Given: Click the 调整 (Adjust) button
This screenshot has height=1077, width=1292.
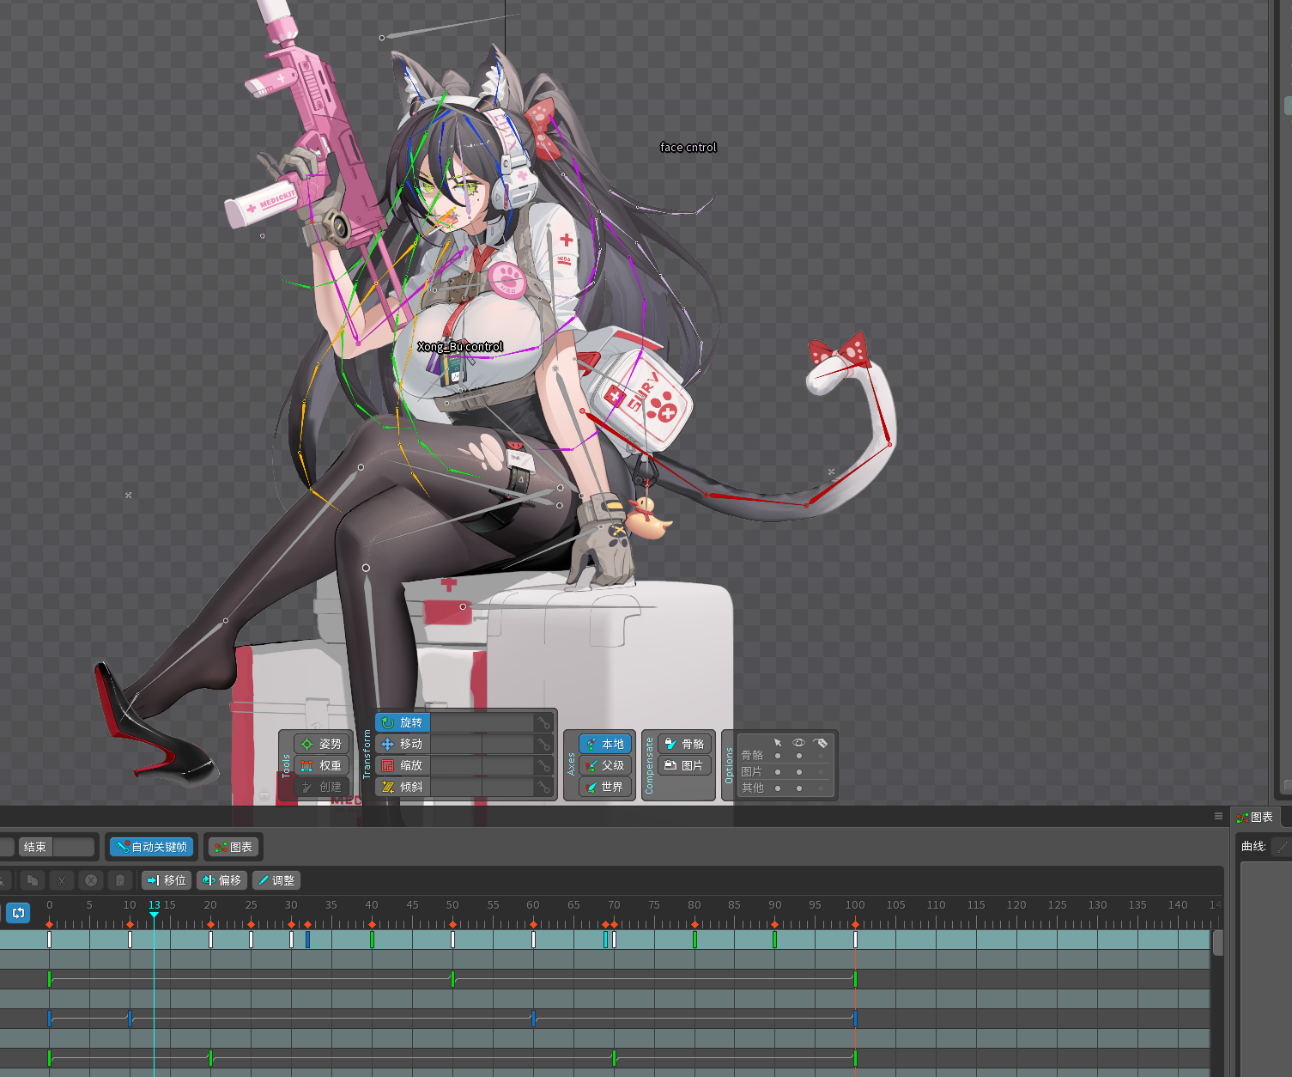Looking at the screenshot, I should (x=276, y=880).
